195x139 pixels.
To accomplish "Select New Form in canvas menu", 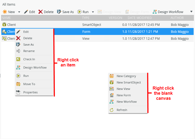I will click(128, 96).
